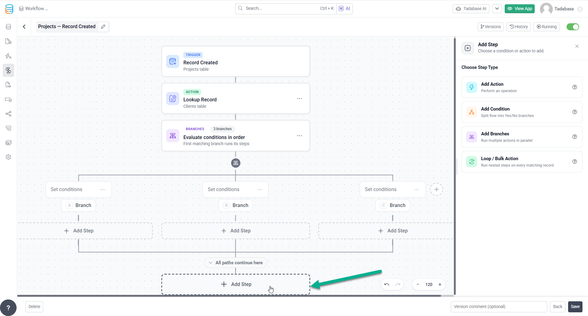The width and height of the screenshot is (588, 316).
Task: Save the workflow
Action: [x=575, y=307]
